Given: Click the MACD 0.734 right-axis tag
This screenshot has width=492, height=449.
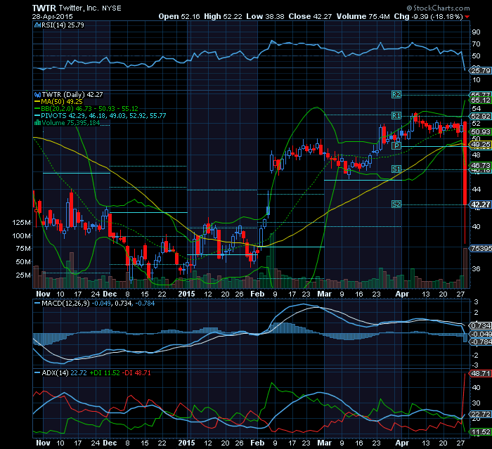Looking at the screenshot, I should click(480, 326).
